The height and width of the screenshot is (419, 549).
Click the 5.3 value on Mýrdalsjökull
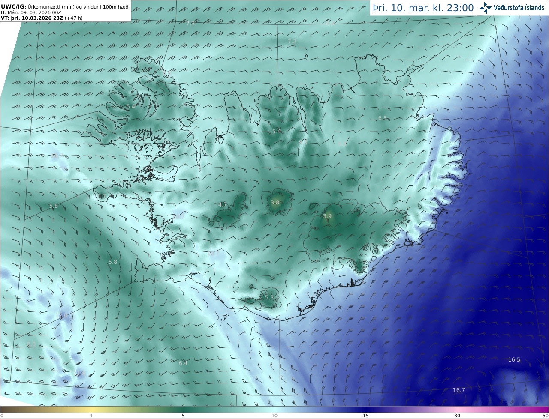pos(269,297)
